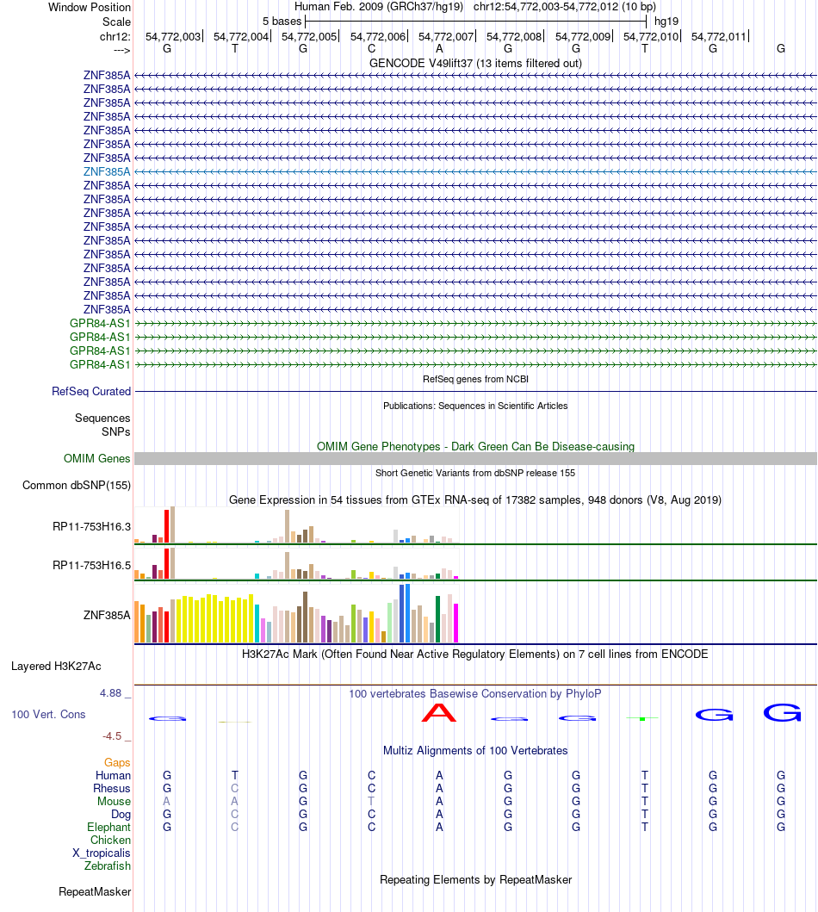The height and width of the screenshot is (912, 818).
Task: Click the 'Sequences' track label
Action: [x=102, y=419]
